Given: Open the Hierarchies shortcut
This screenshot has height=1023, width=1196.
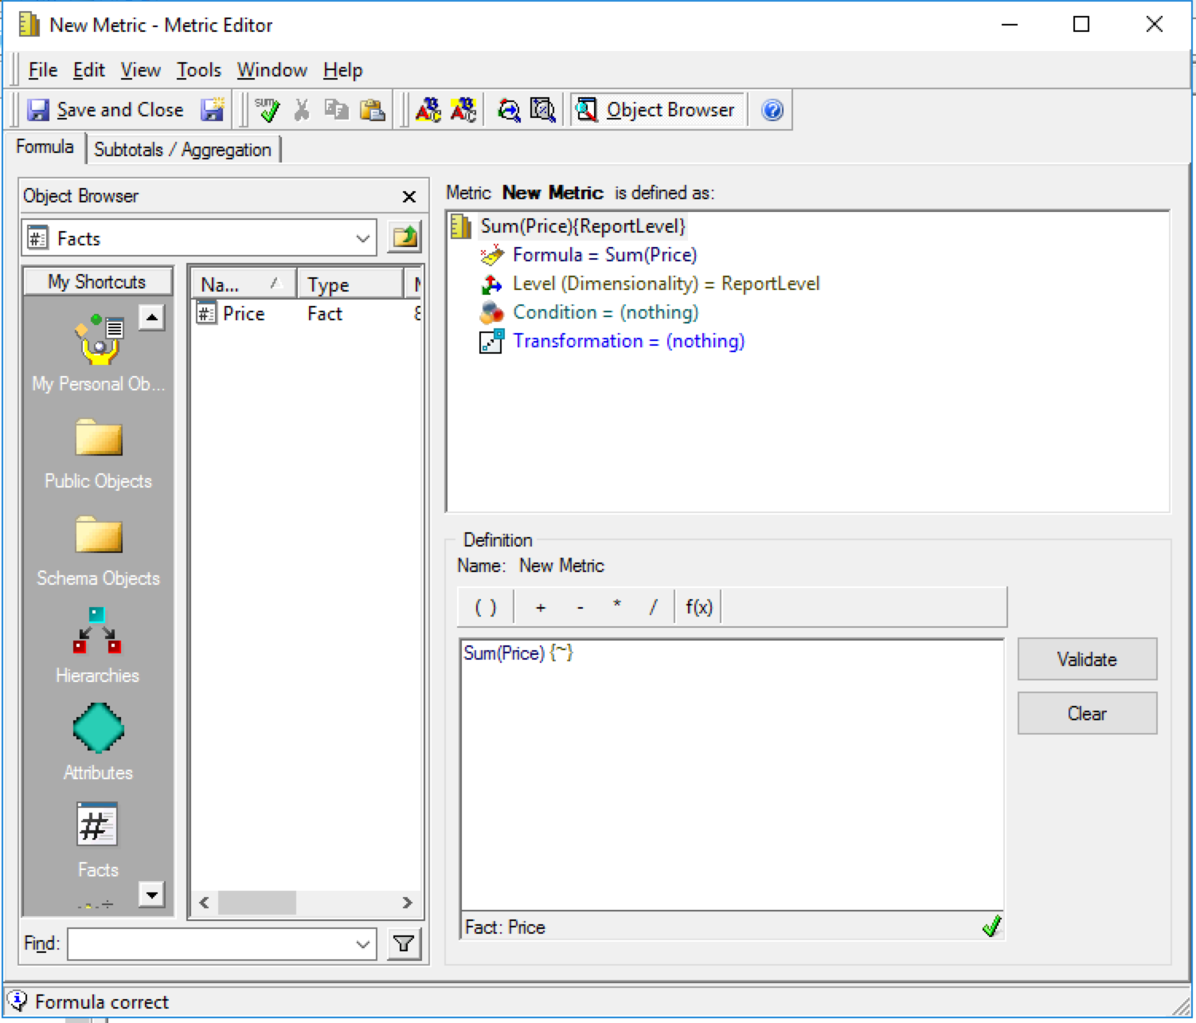Looking at the screenshot, I should [97, 645].
